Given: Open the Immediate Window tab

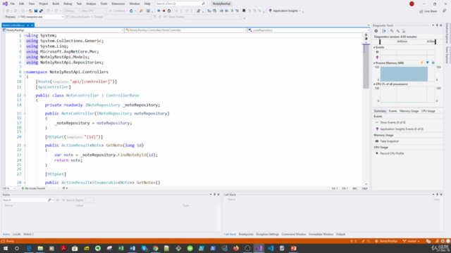Looking at the screenshot, I should coord(321,234).
